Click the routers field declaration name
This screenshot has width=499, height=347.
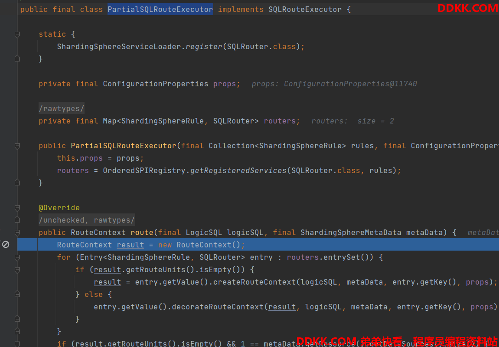tap(280, 121)
